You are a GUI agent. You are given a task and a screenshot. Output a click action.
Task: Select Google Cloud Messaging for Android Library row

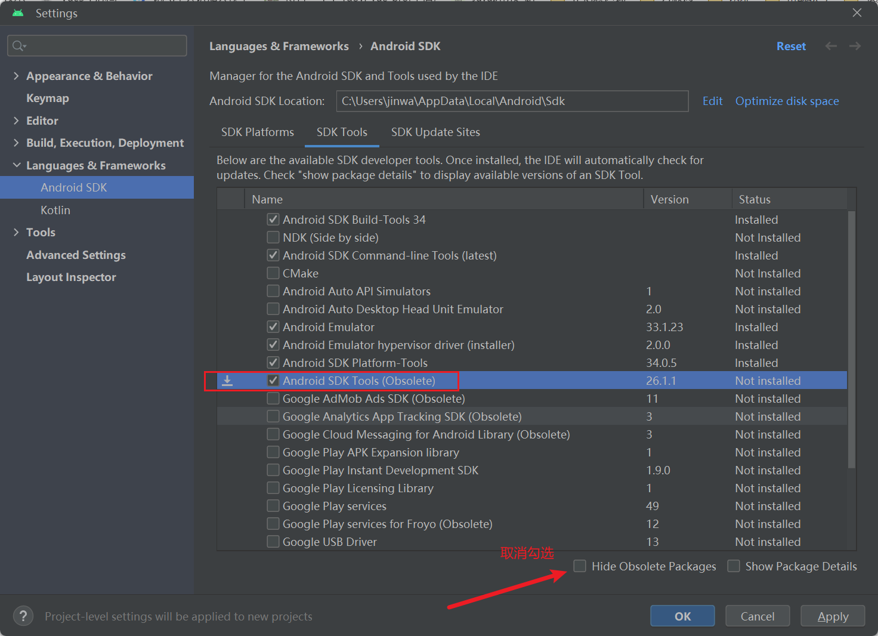[x=532, y=434]
